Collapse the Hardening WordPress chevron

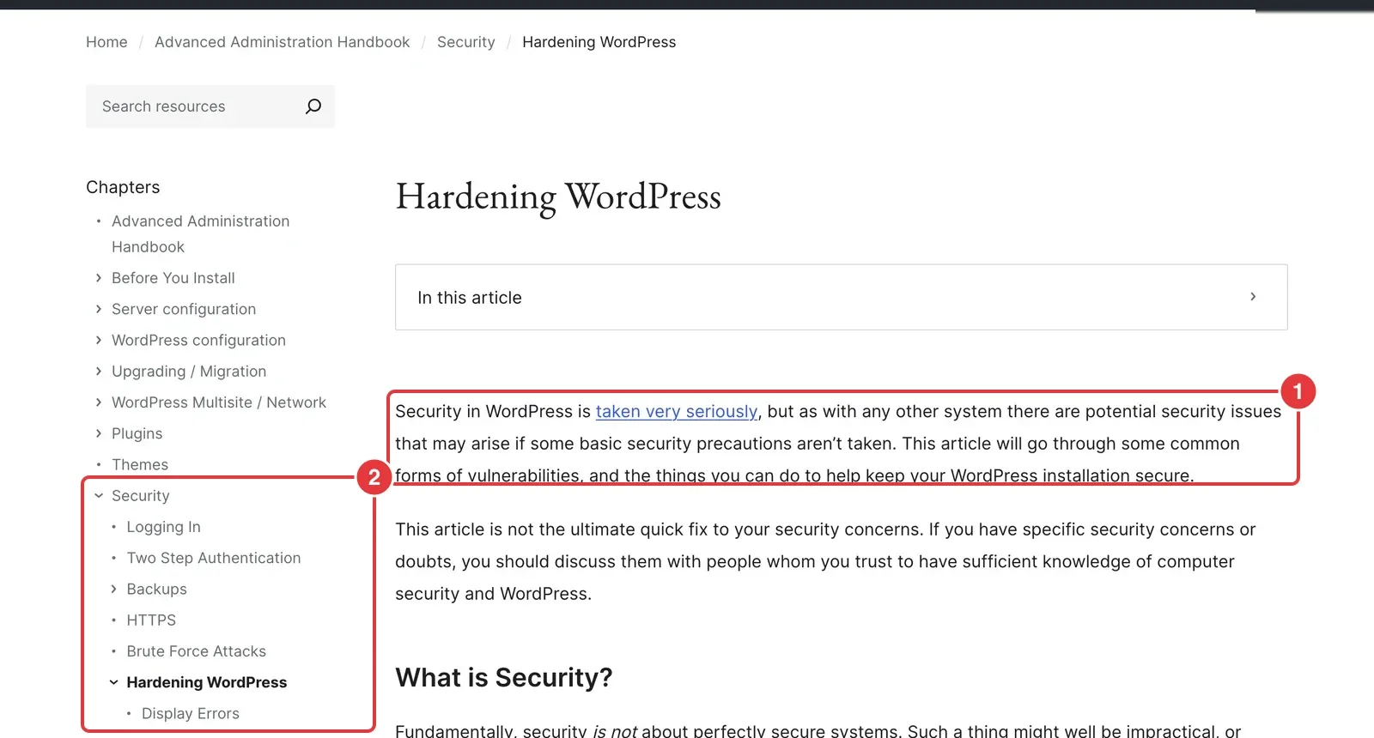(x=113, y=682)
